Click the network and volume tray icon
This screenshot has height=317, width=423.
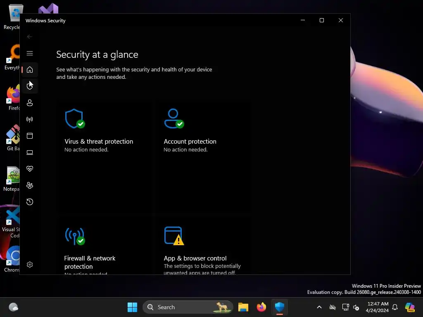[351, 307]
